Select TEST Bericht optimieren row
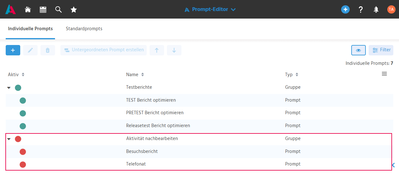The image size is (399, 180). (x=199, y=100)
